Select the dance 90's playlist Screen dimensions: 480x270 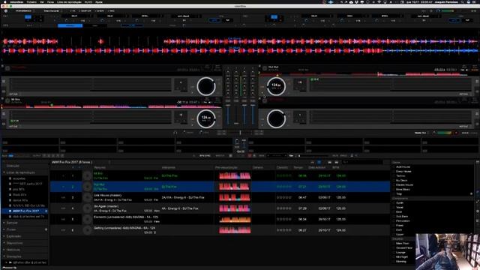[x=20, y=200]
